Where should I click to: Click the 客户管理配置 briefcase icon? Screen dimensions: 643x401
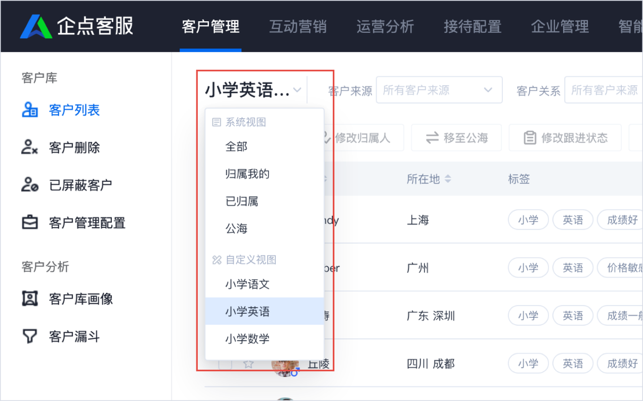pyautogui.click(x=30, y=222)
